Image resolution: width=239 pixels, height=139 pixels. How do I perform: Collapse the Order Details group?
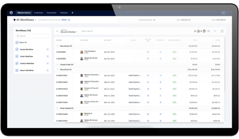click(x=58, y=108)
